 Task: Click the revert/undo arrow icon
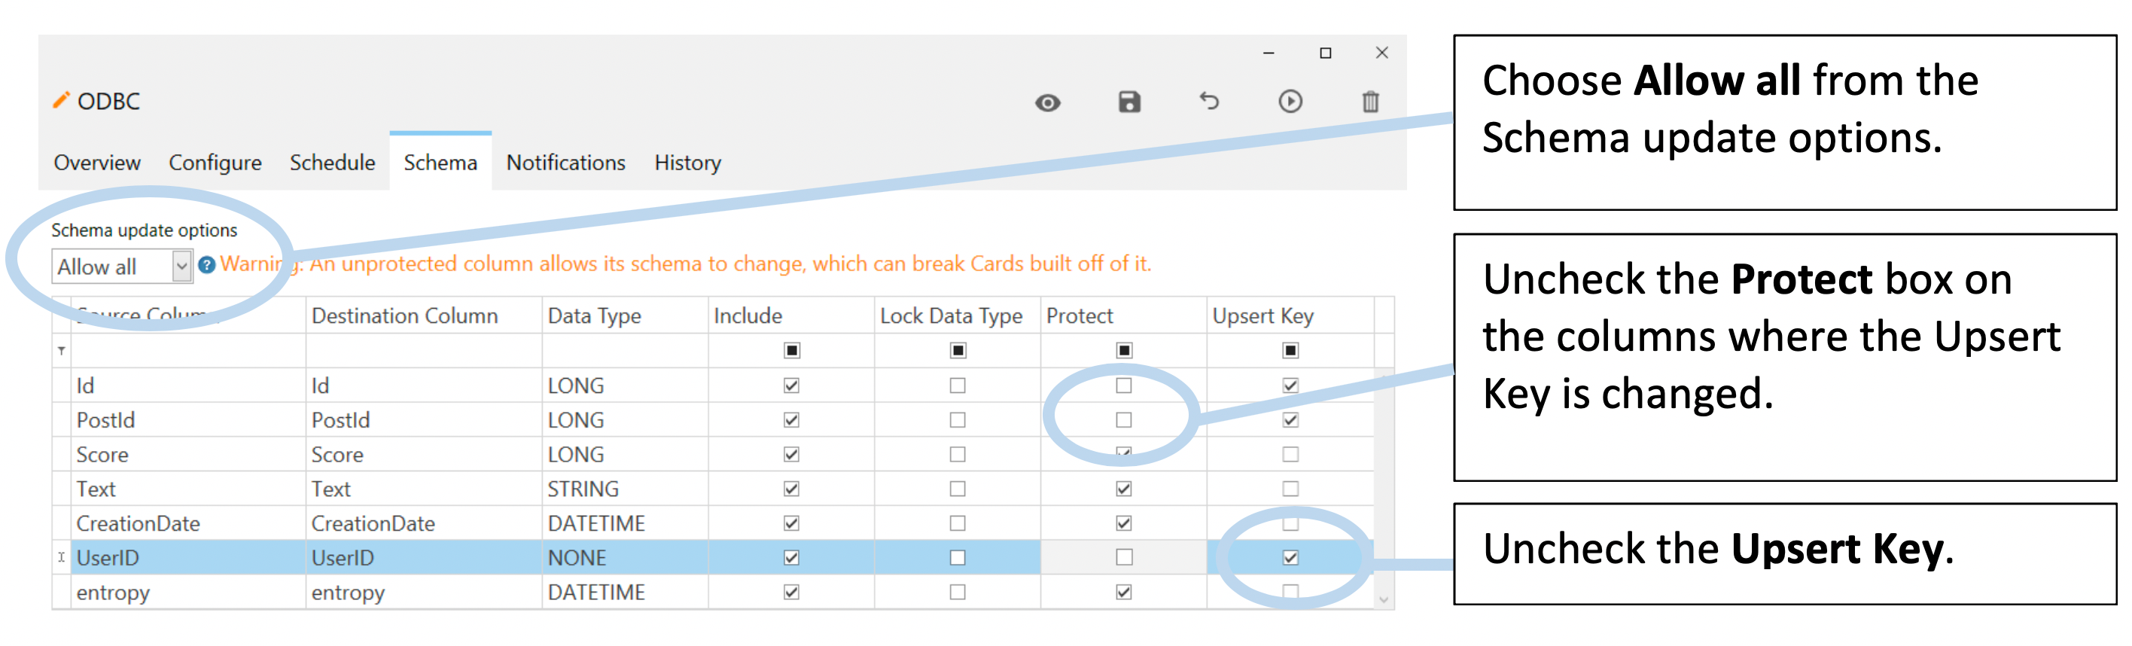pos(1210,101)
